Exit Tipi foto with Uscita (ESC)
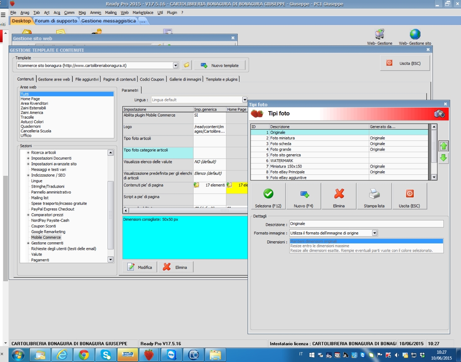Screen dimensions: 461x362 pyautogui.click(x=409, y=196)
